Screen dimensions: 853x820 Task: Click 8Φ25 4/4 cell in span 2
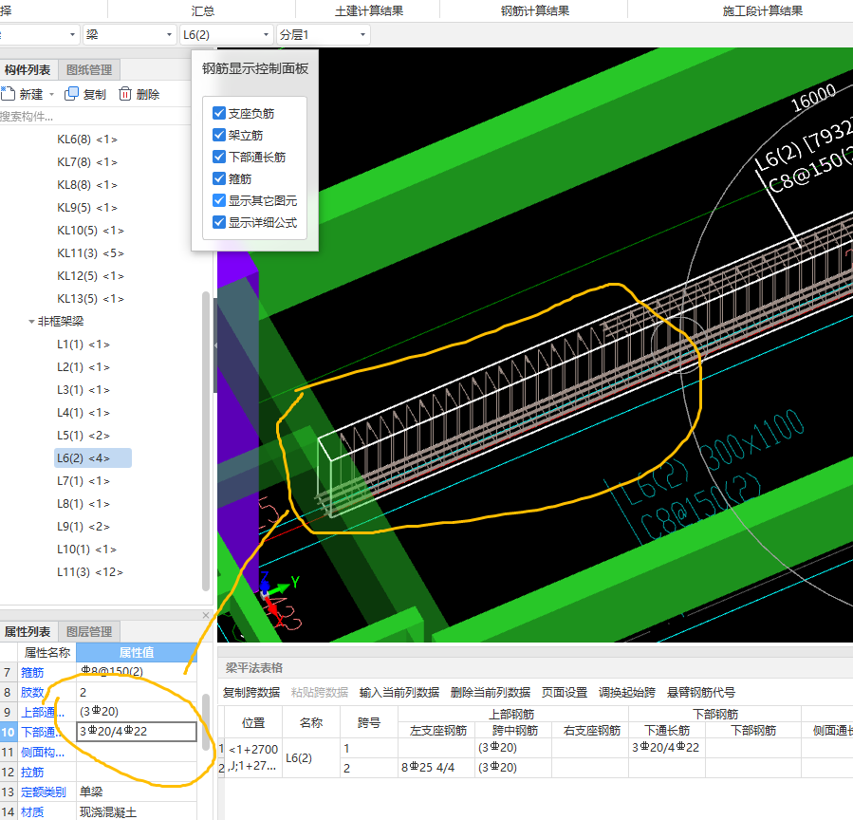[436, 768]
